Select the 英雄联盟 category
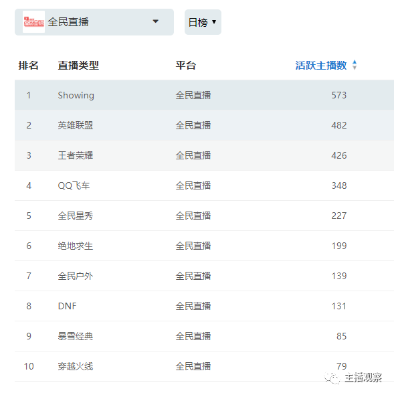The width and height of the screenshot is (394, 395). [76, 125]
